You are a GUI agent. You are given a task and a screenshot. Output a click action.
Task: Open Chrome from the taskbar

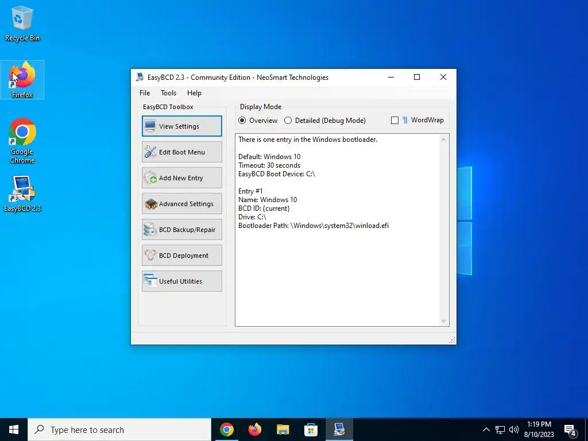227,430
